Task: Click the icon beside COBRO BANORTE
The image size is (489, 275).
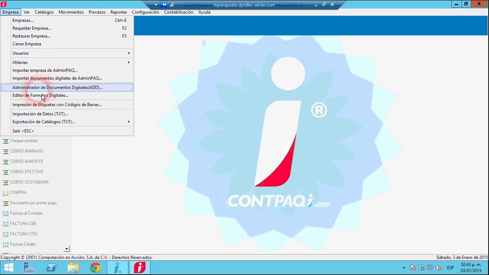Action: [6, 162]
